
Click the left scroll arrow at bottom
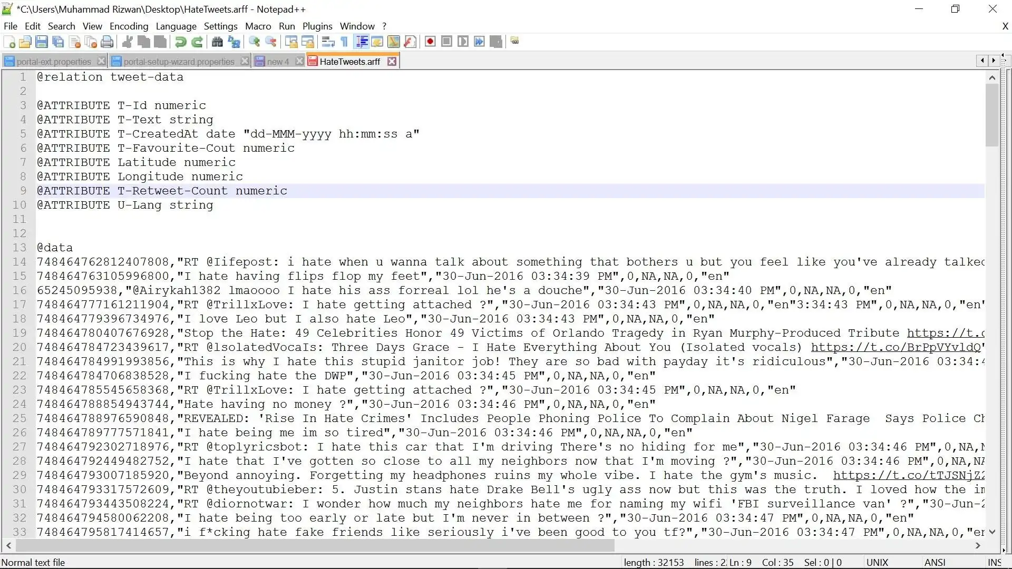pos(9,546)
